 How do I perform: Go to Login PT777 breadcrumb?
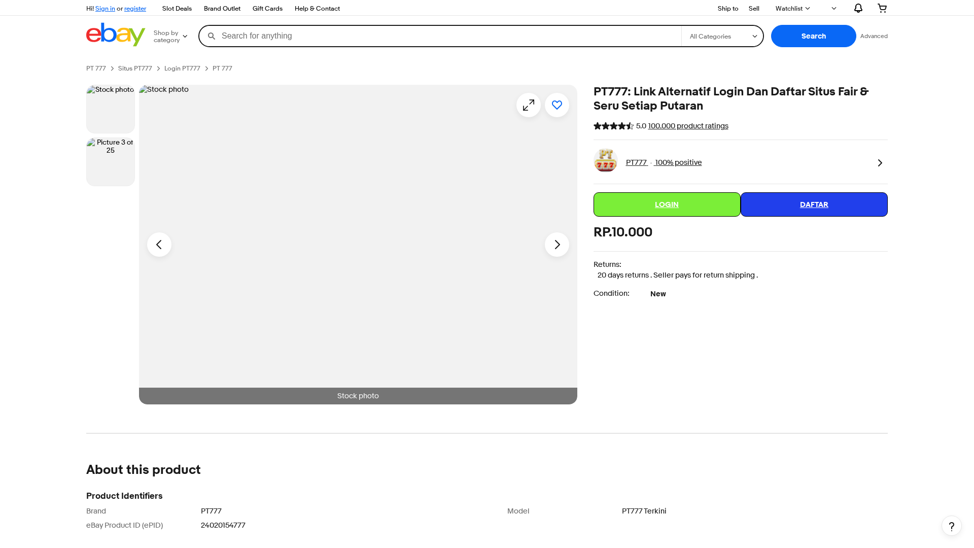point(182,68)
